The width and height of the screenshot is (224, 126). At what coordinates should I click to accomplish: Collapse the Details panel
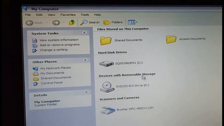86,92
